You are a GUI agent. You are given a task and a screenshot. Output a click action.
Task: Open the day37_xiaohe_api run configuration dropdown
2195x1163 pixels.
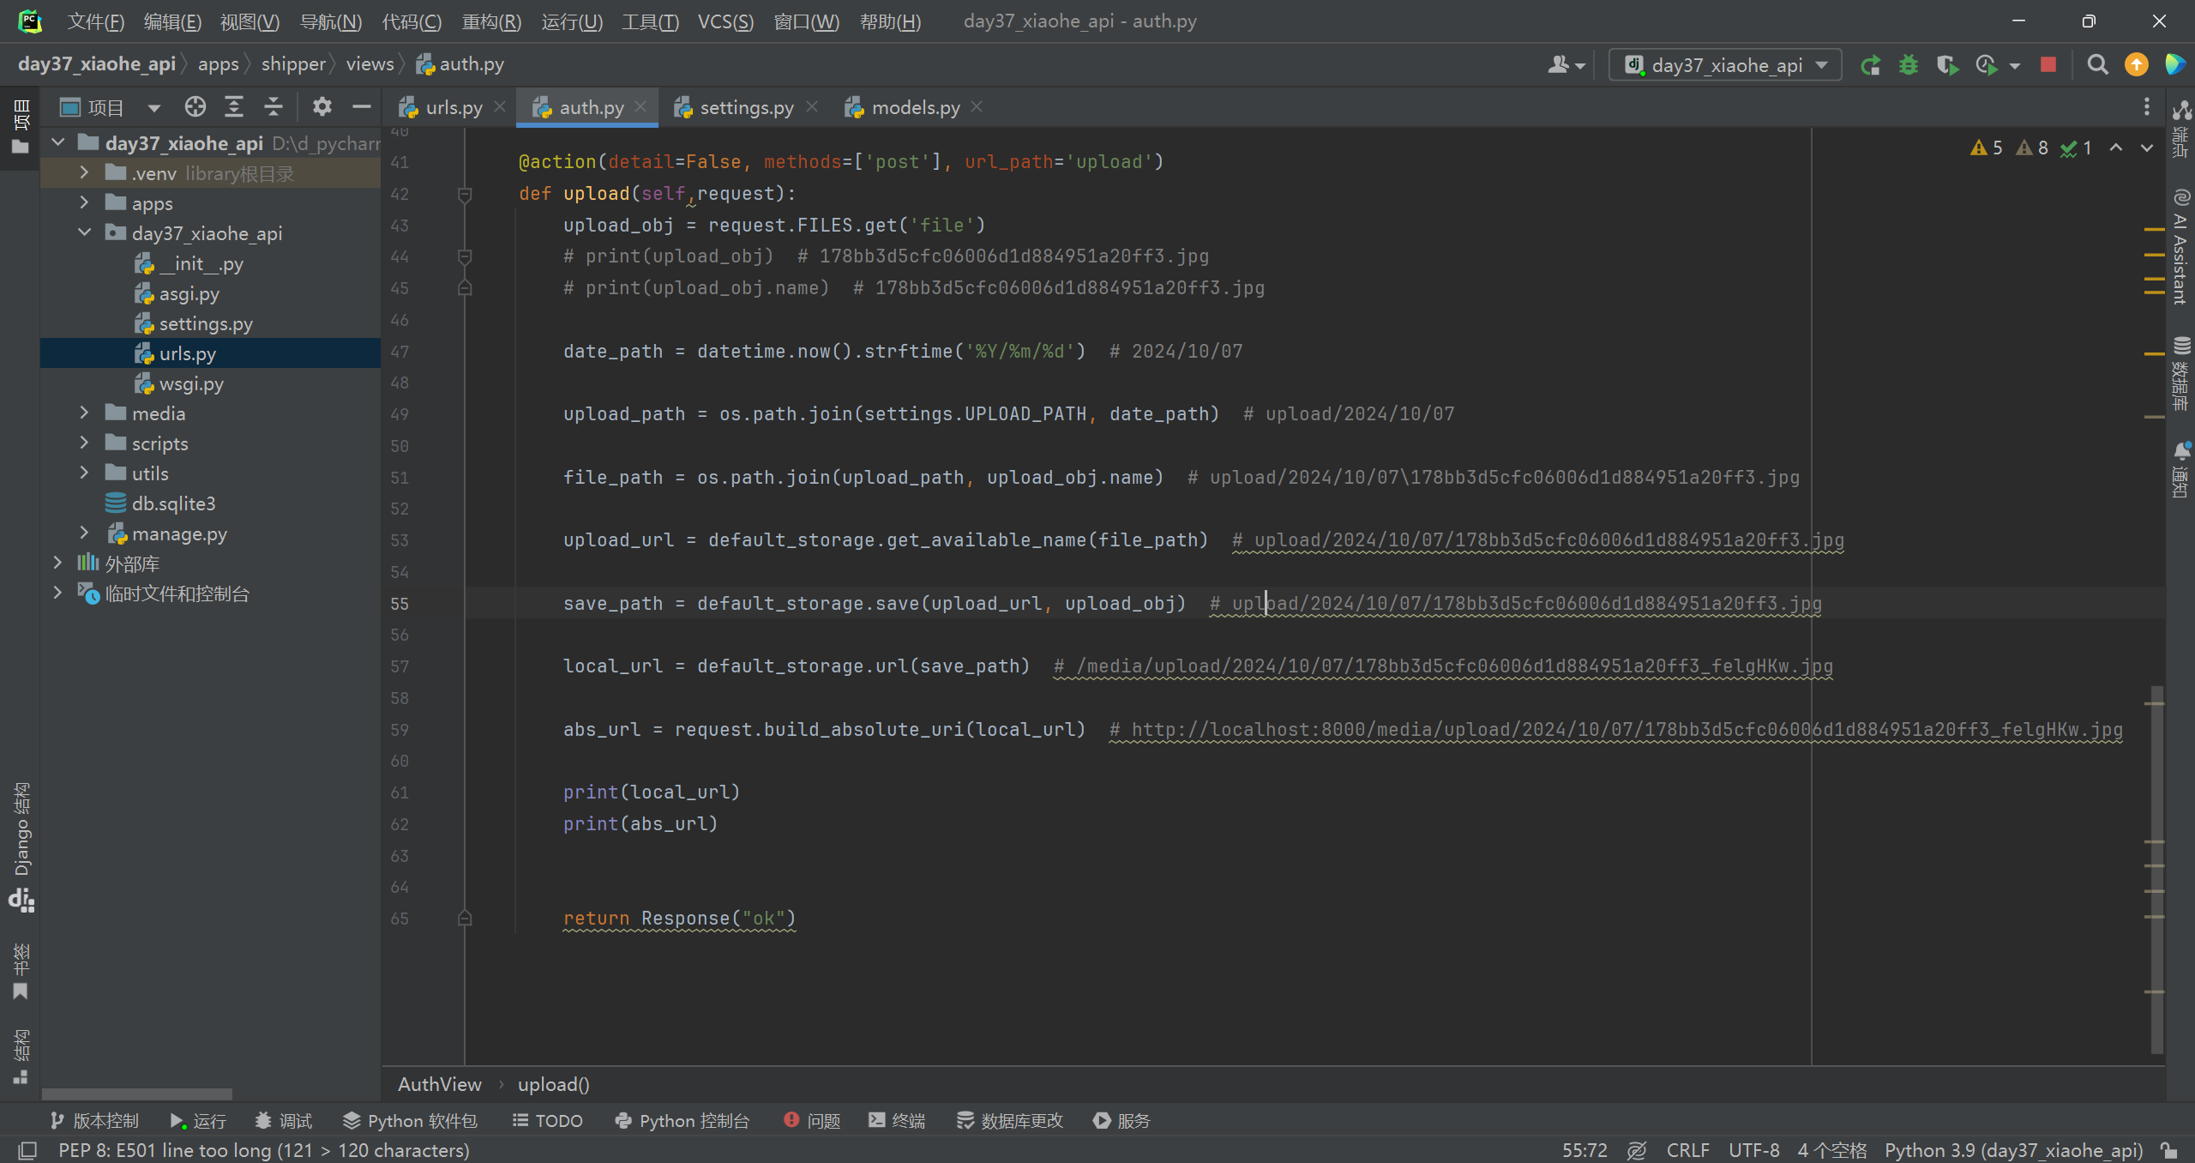tap(1725, 65)
